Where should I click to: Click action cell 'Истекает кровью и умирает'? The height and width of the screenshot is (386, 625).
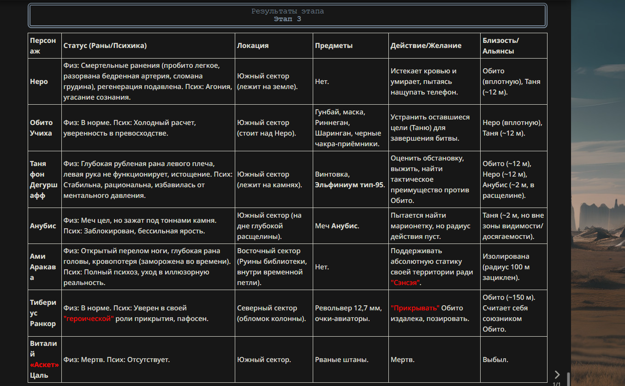point(435,82)
